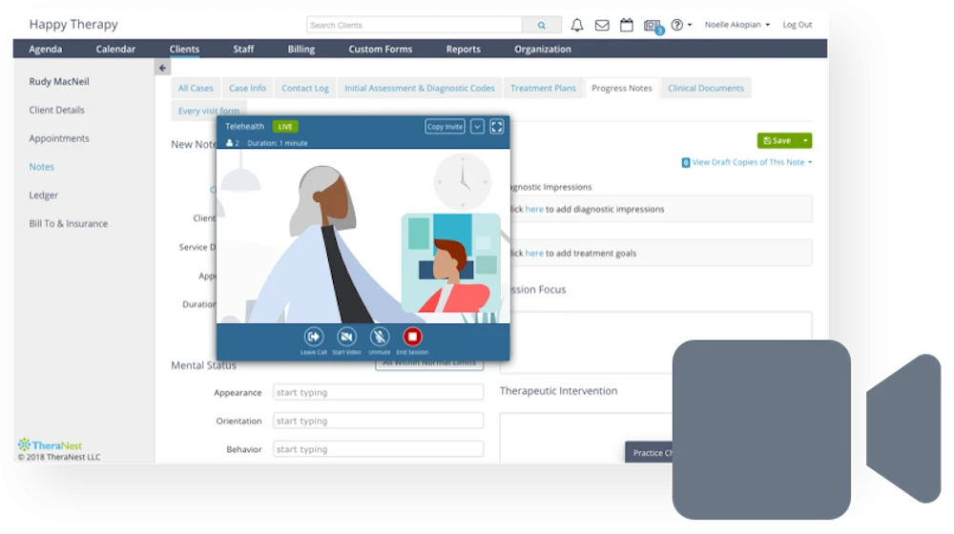Switch to All Cases tab
The image size is (954, 534).
(196, 88)
